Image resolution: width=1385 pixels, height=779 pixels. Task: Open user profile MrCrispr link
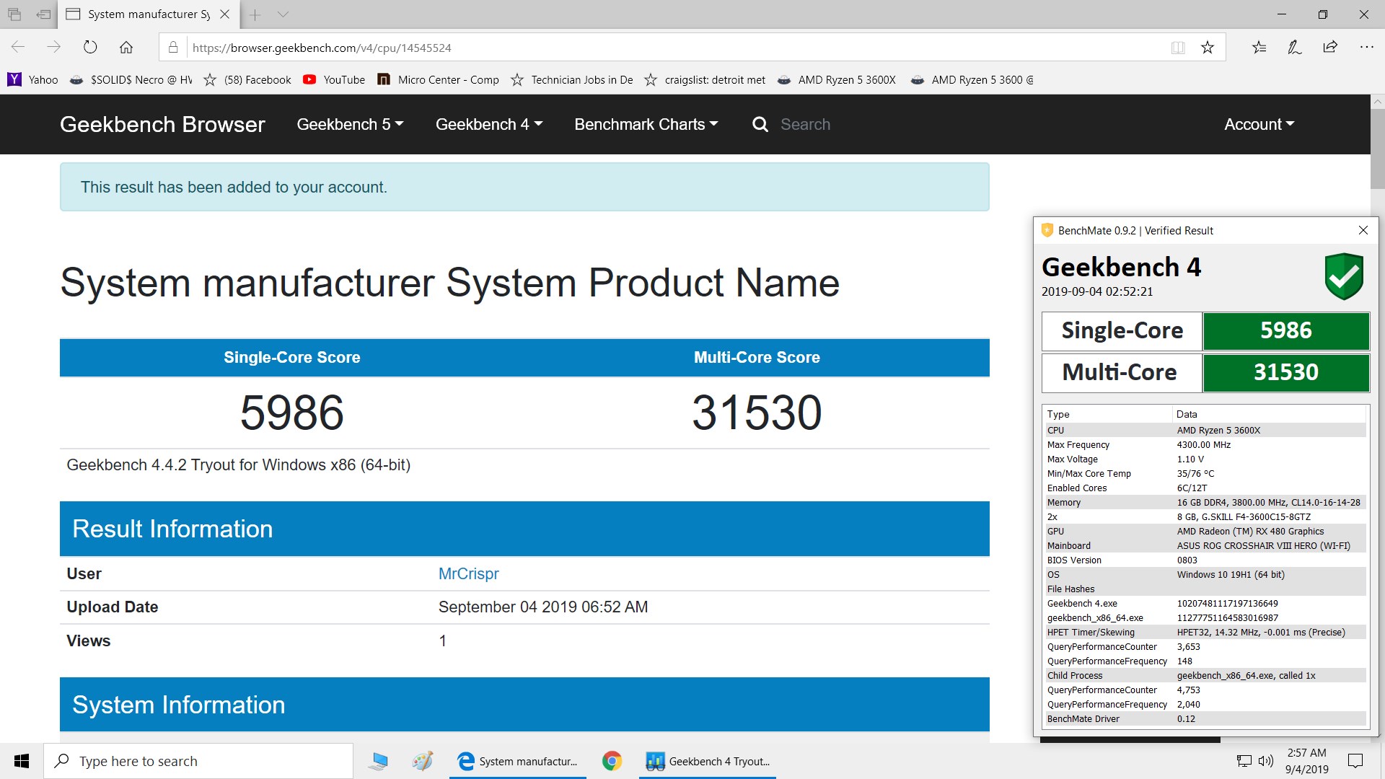468,573
